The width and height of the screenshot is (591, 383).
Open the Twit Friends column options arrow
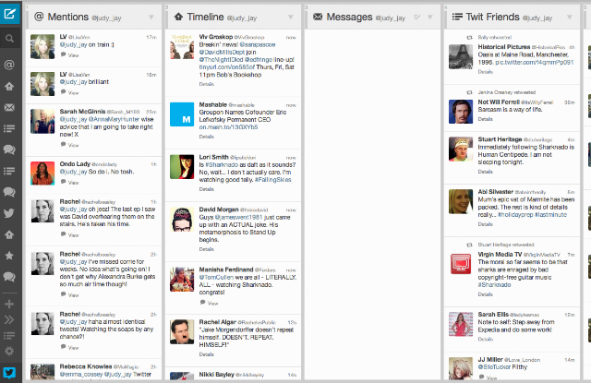(x=570, y=17)
